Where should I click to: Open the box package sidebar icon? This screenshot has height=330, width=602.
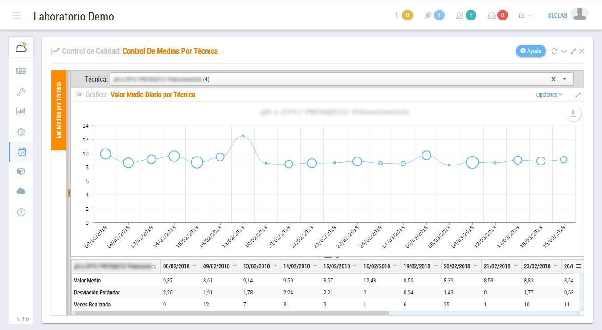tap(21, 171)
